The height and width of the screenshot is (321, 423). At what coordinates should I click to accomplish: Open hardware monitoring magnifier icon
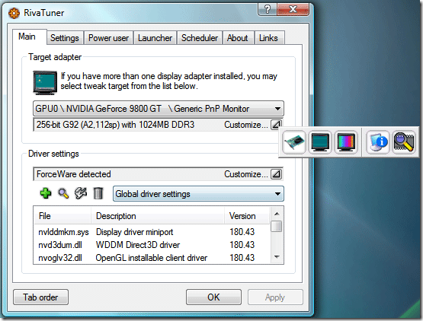point(404,142)
